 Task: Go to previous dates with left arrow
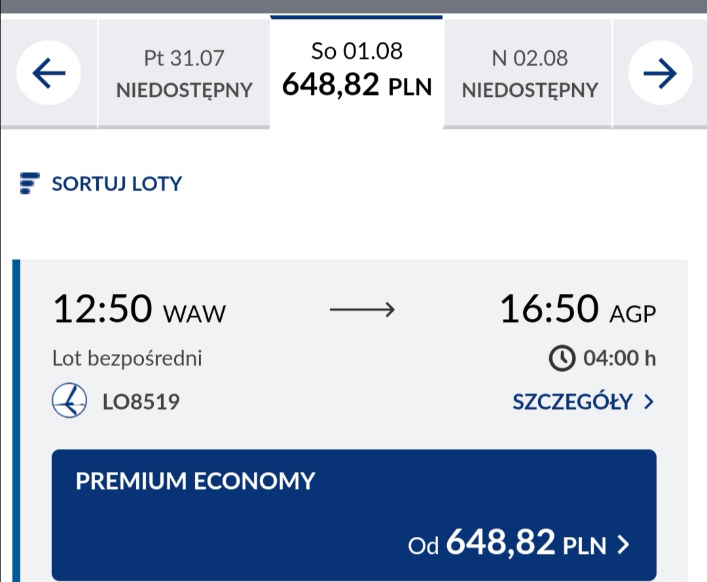(x=48, y=73)
